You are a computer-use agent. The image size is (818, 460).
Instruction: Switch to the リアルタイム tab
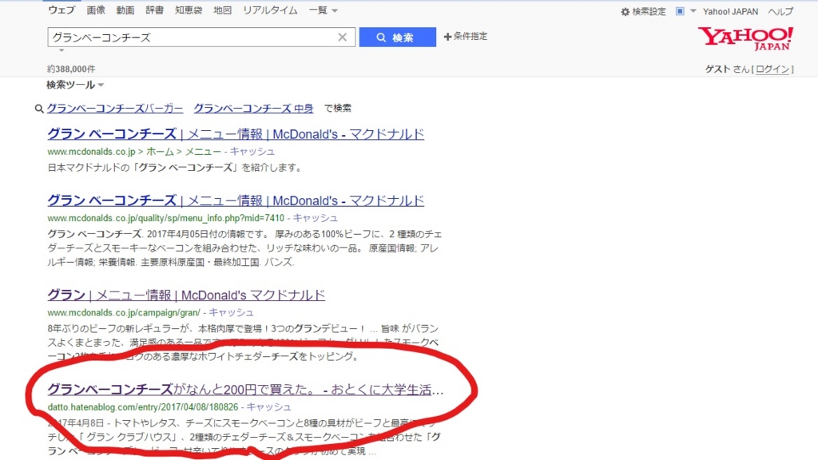click(x=270, y=10)
